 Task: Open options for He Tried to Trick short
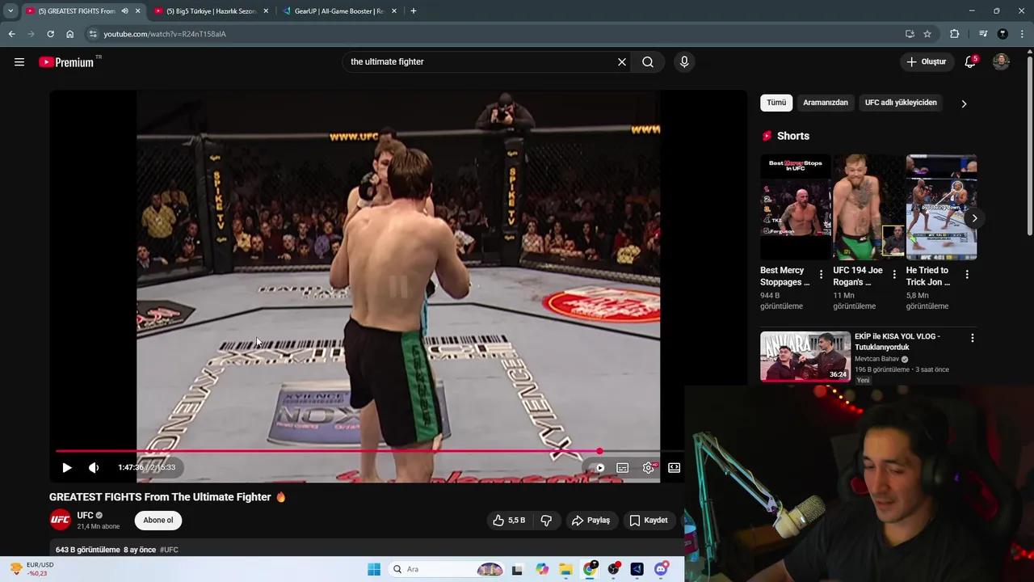click(x=967, y=275)
